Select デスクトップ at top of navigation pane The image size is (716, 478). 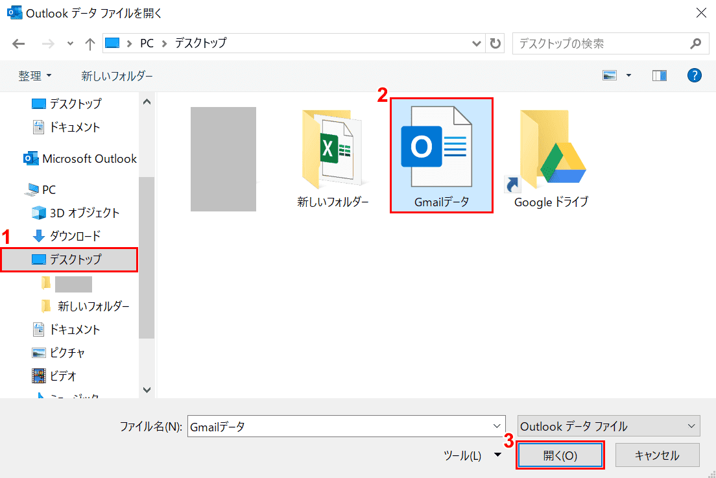(x=67, y=104)
